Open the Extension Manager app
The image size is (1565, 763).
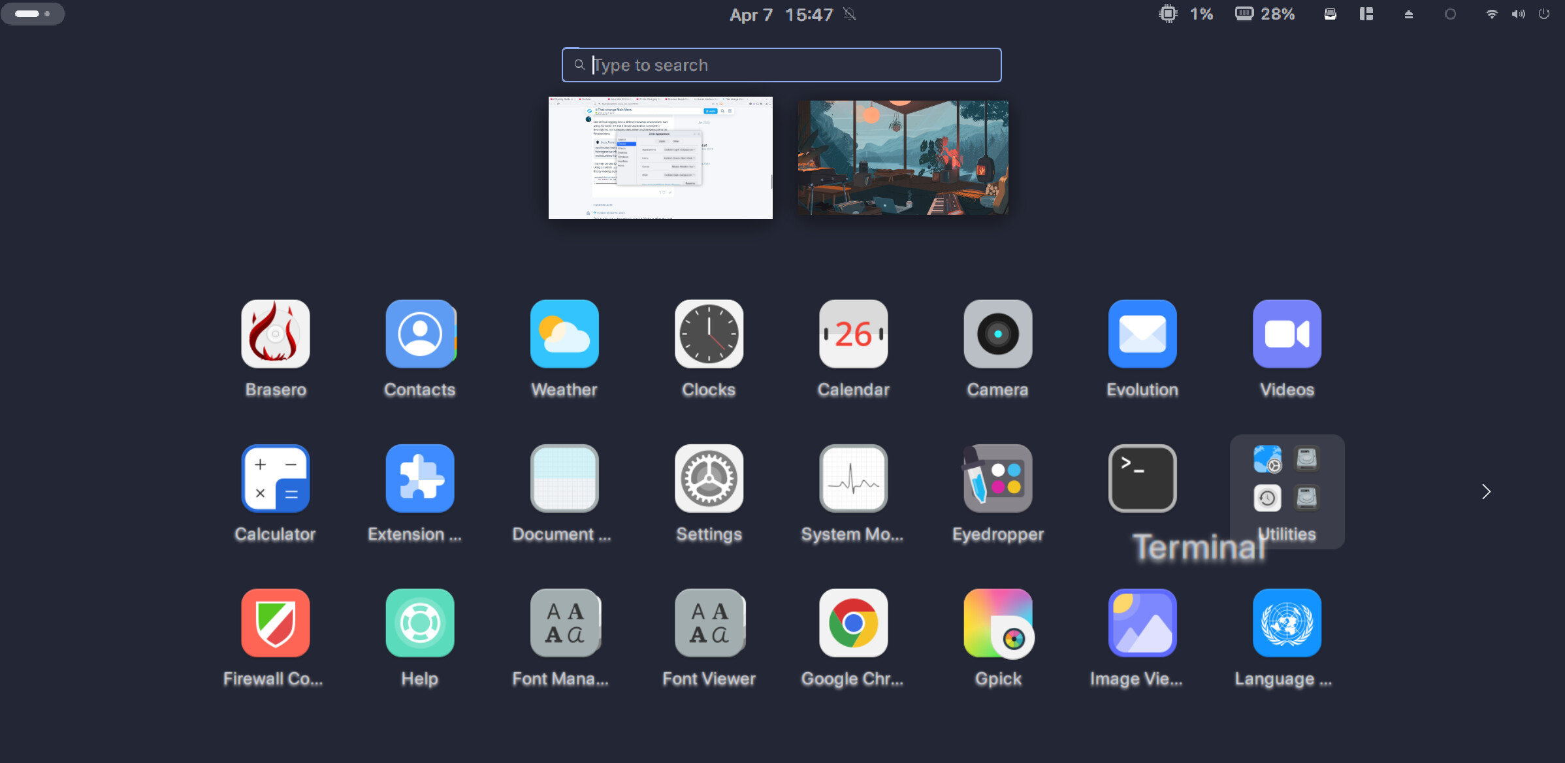click(420, 479)
